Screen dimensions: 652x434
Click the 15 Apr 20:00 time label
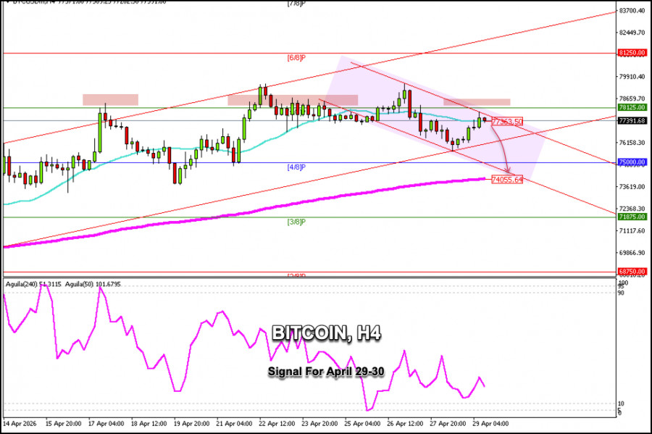(63, 424)
